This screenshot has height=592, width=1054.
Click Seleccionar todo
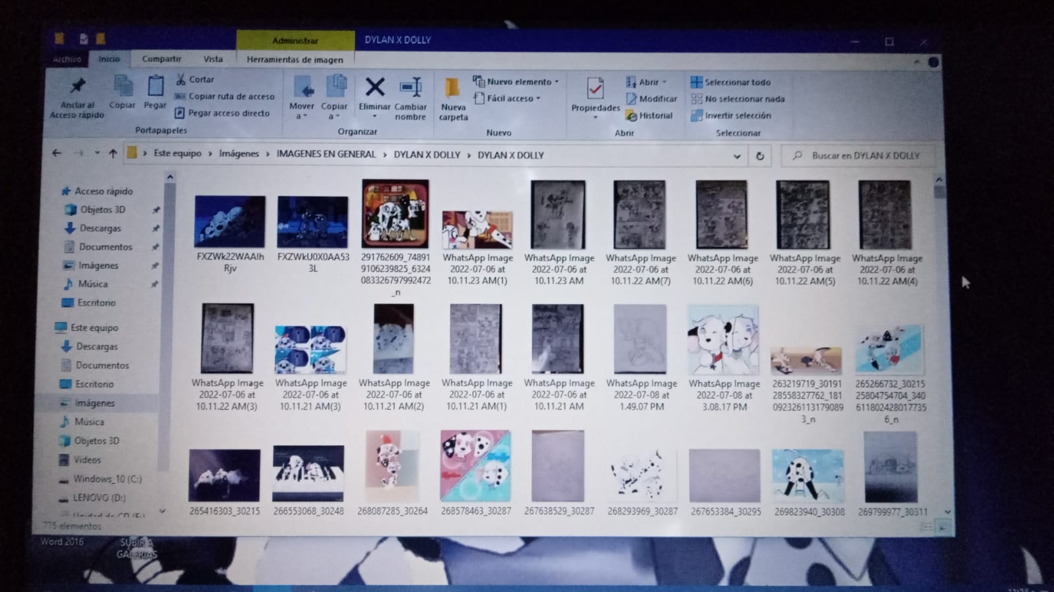click(x=730, y=82)
